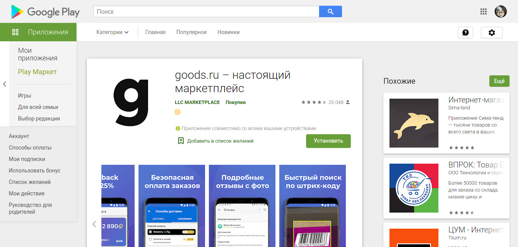
Task: Open Для всей семьи link
Action: [x=38, y=107]
